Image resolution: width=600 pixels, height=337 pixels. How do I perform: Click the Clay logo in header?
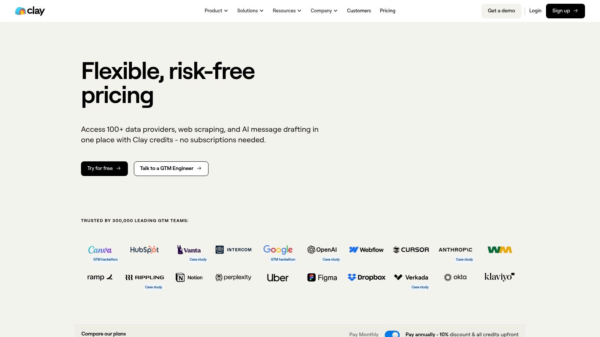click(x=30, y=11)
